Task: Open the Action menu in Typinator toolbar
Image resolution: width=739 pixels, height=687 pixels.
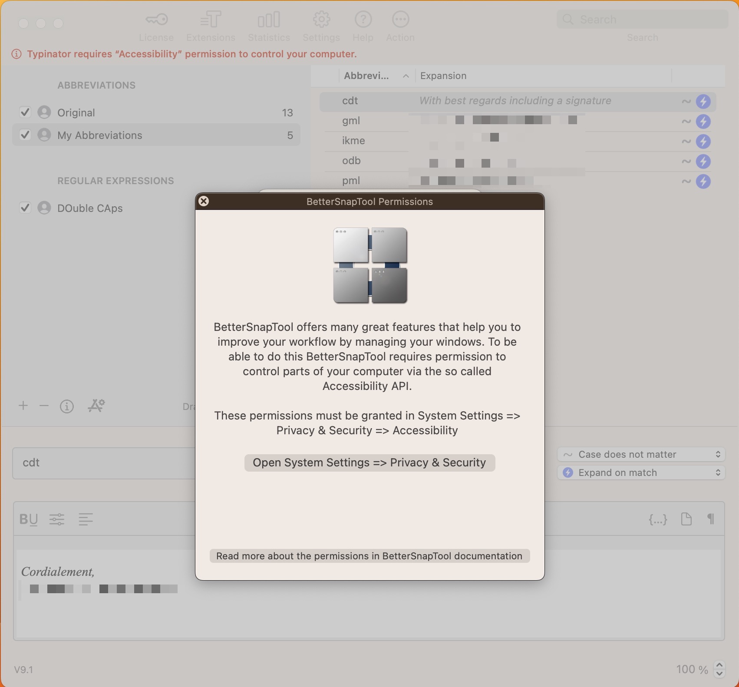Action: point(400,27)
